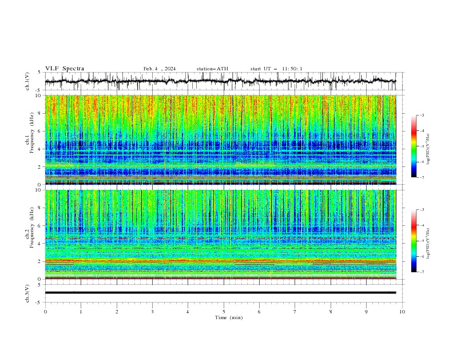The height and width of the screenshot is (350, 453).
Task: Click inside the ch.1 spectrogram panel
Action: click(220, 140)
